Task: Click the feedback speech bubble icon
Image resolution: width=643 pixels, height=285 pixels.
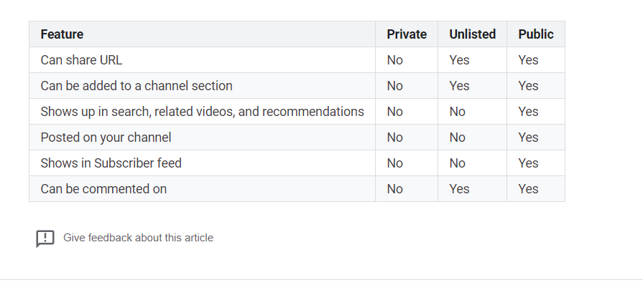Action: pyautogui.click(x=45, y=238)
